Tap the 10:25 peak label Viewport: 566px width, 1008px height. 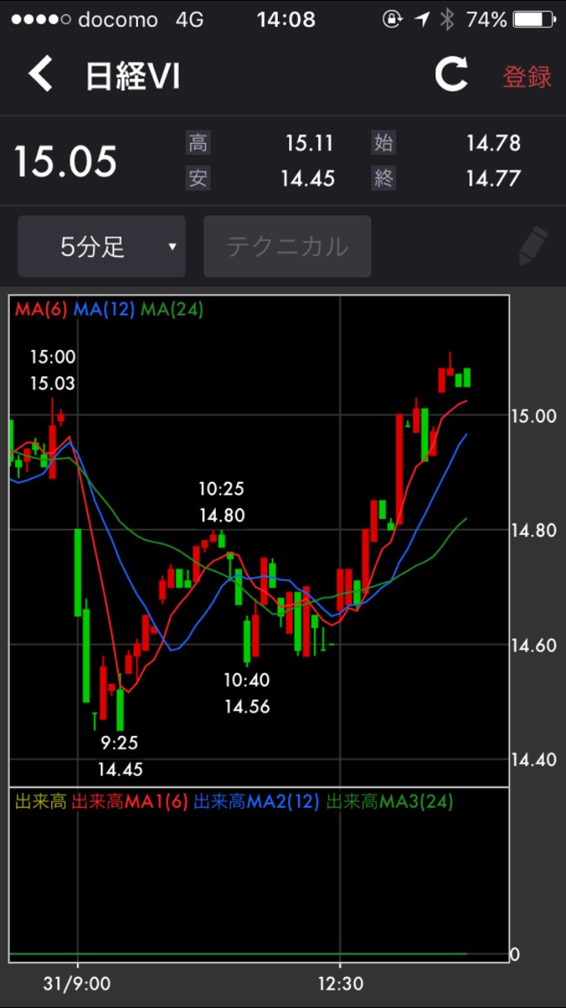click(222, 501)
